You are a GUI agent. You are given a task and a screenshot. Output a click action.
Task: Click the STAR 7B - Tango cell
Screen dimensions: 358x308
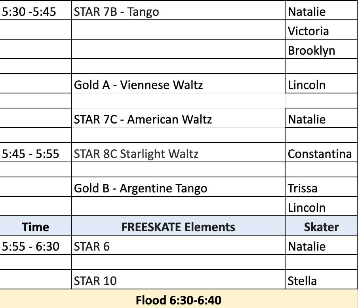(178, 11)
